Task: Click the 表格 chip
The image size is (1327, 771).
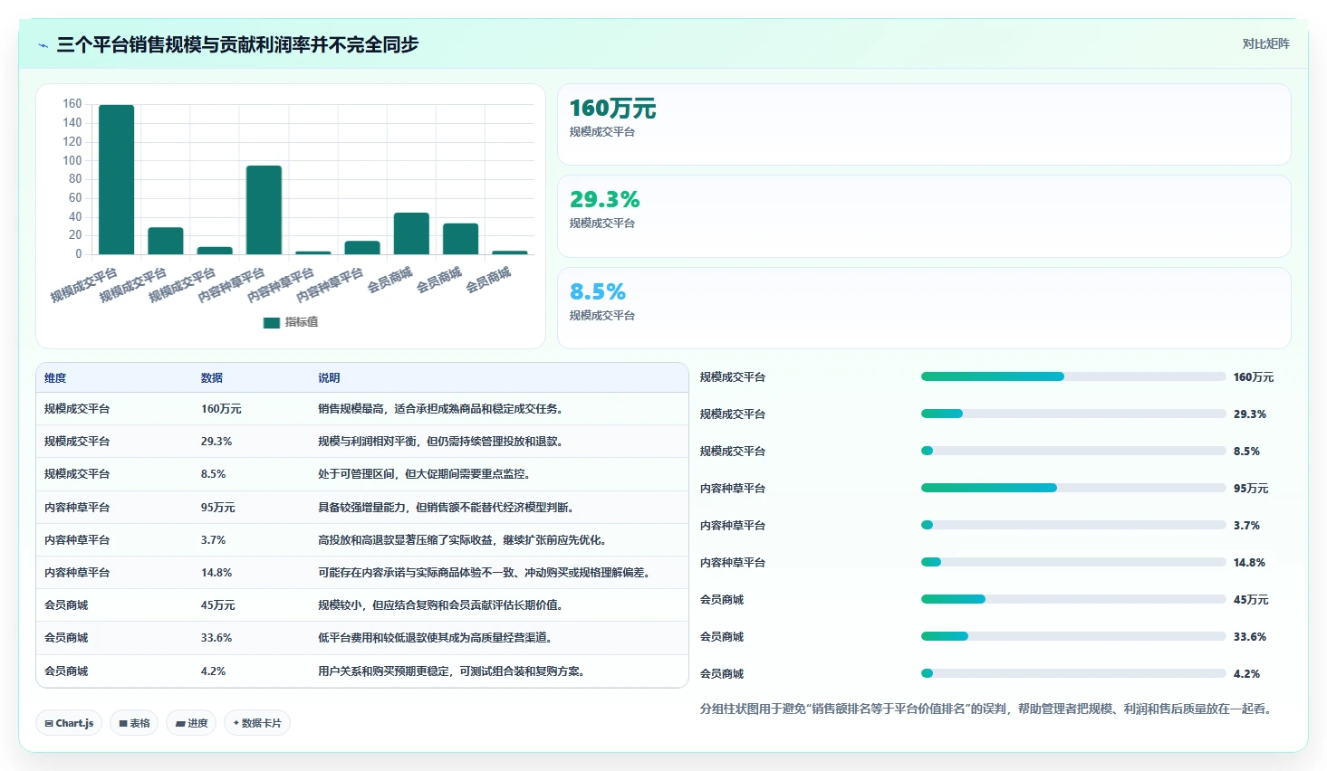Action: click(134, 723)
